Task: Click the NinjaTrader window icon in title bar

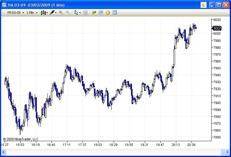Action: click(x=4, y=5)
